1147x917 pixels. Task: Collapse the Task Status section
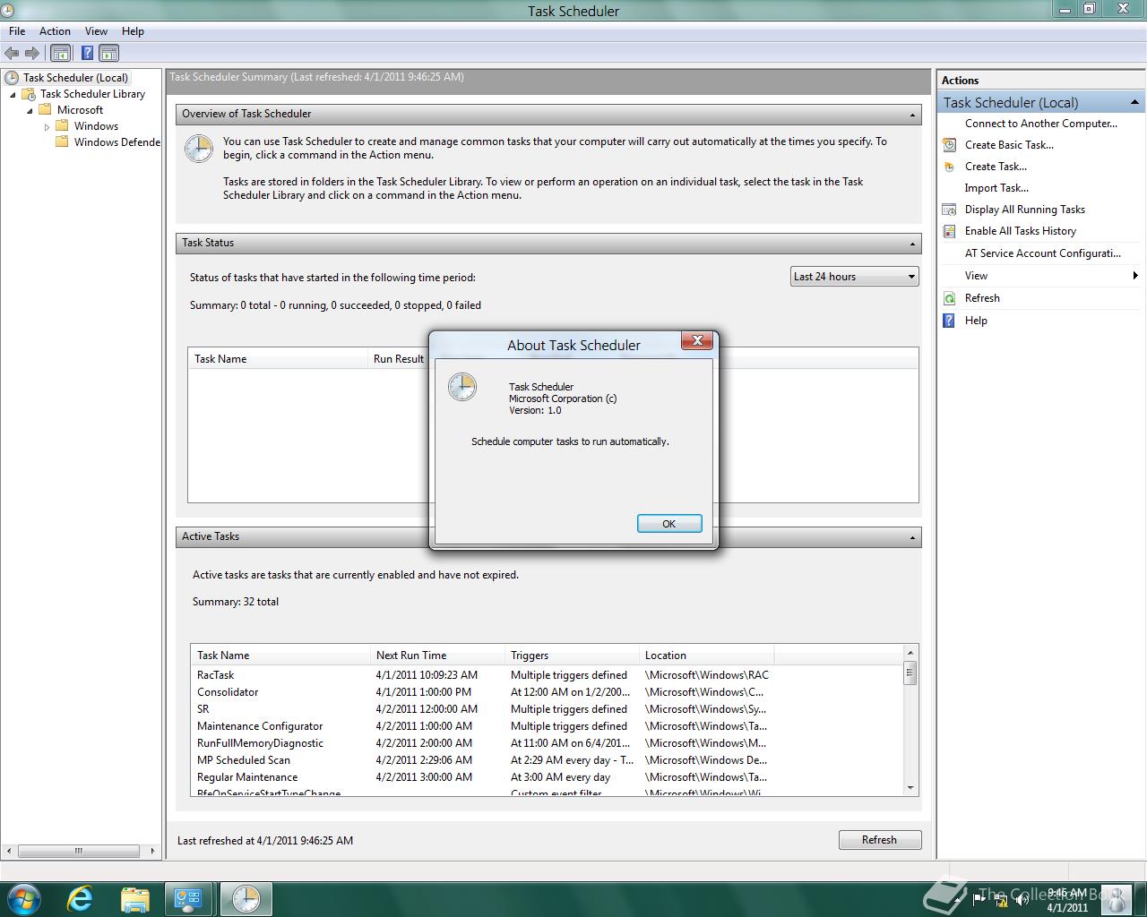913,244
